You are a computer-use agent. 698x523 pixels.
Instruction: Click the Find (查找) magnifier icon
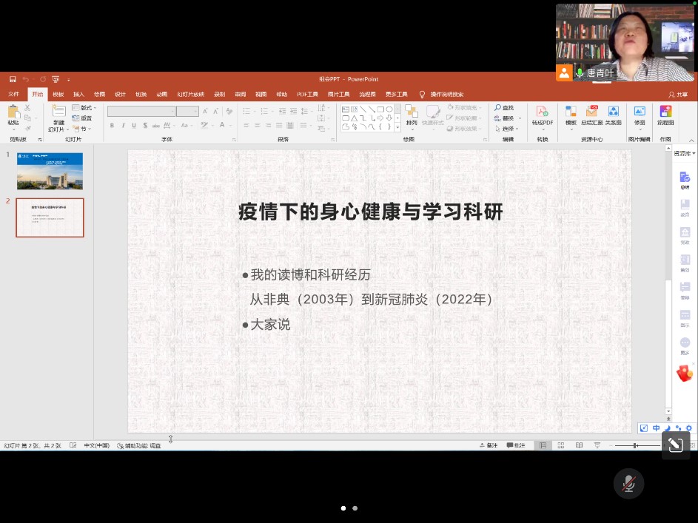(498, 108)
